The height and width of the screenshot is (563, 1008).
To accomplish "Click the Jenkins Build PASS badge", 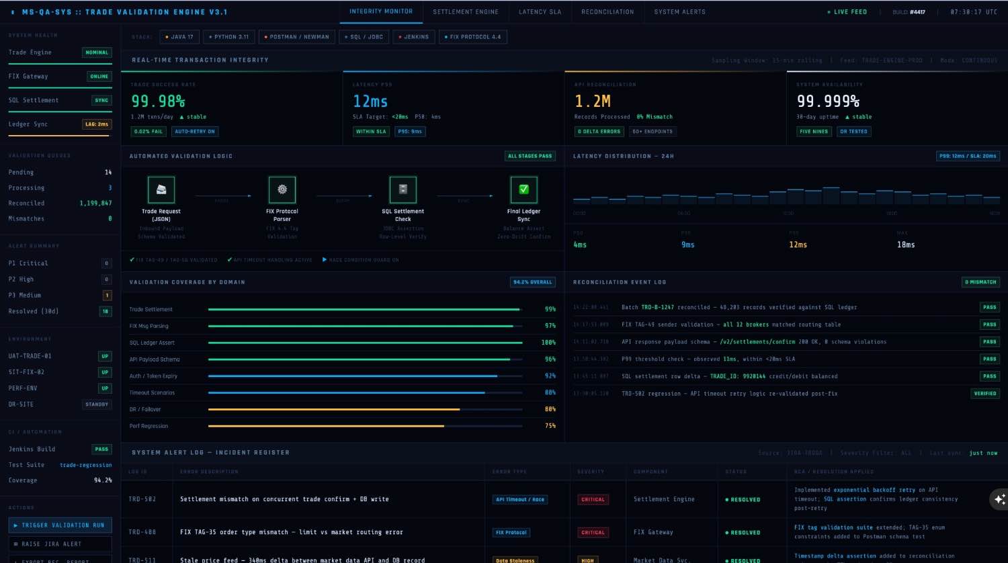I will 101,449.
